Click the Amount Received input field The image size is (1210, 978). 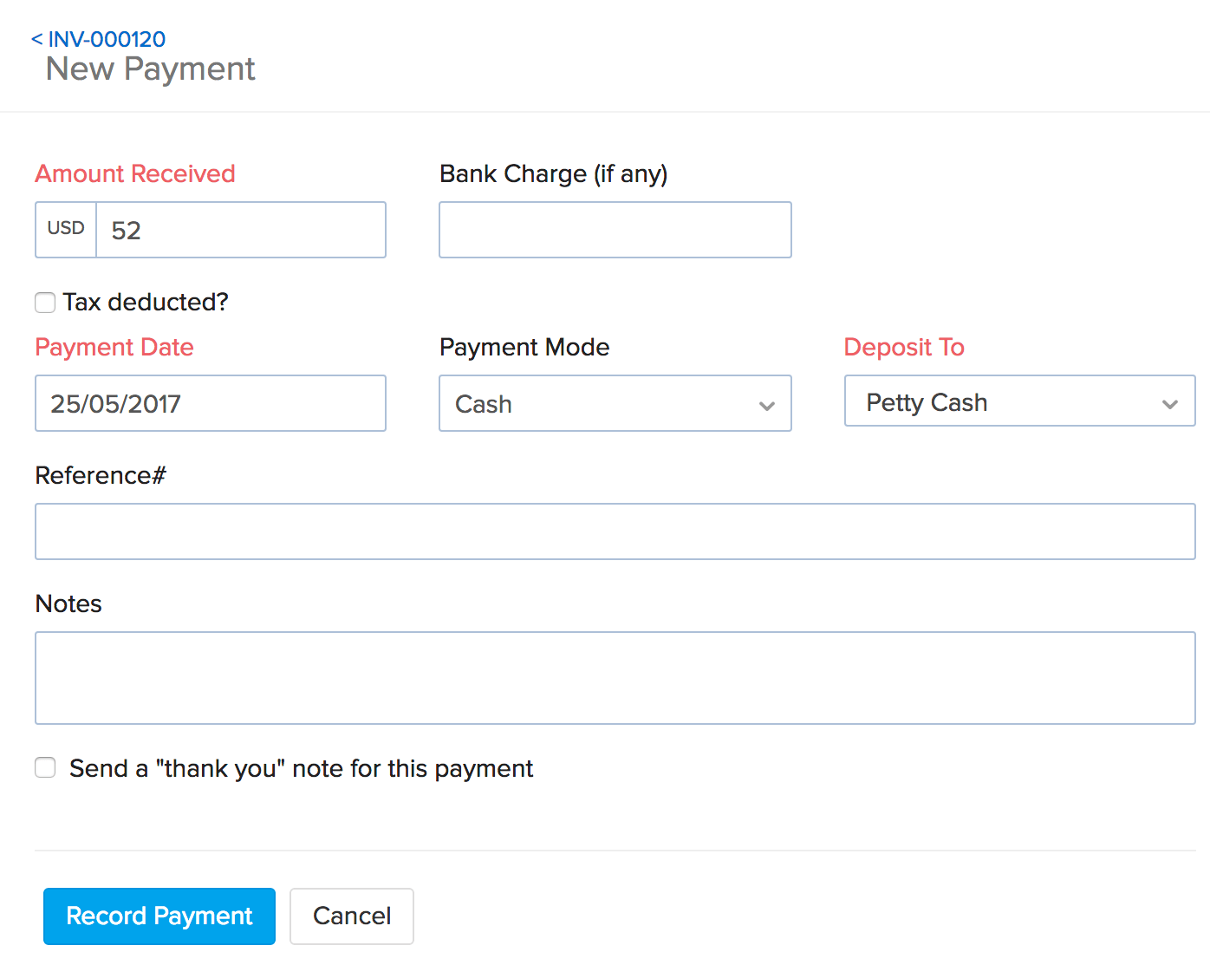241,229
